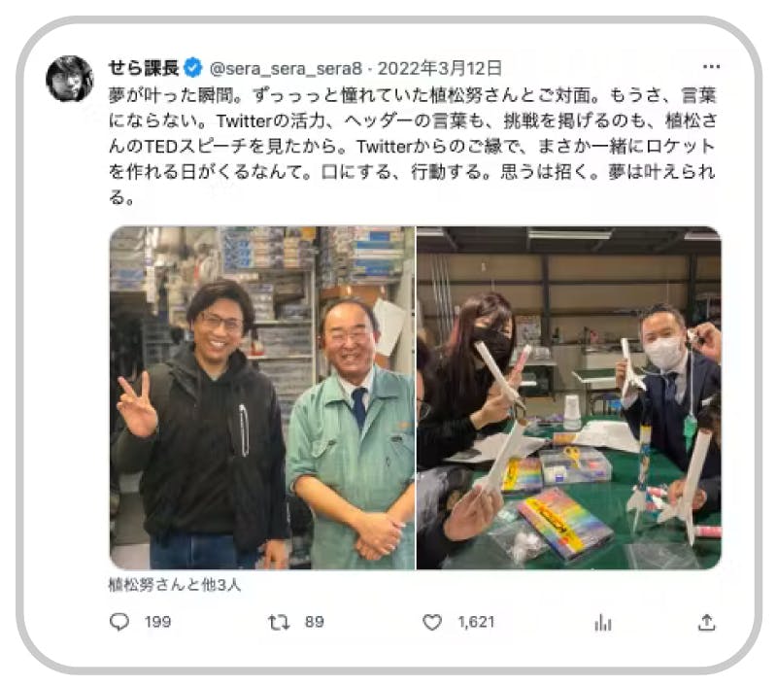Viewport: 777px width, 686px height.
Task: Open the author's profile avatar
Action: click(70, 79)
